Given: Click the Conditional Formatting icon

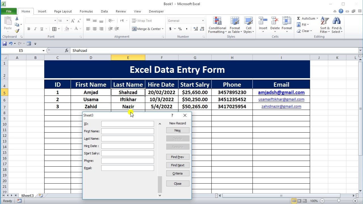Looking at the screenshot, I should click(x=217, y=21).
